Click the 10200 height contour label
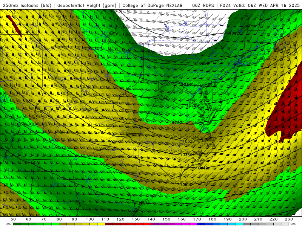Image resolution: width=302 pixels, height=226 pixels. 193,105
